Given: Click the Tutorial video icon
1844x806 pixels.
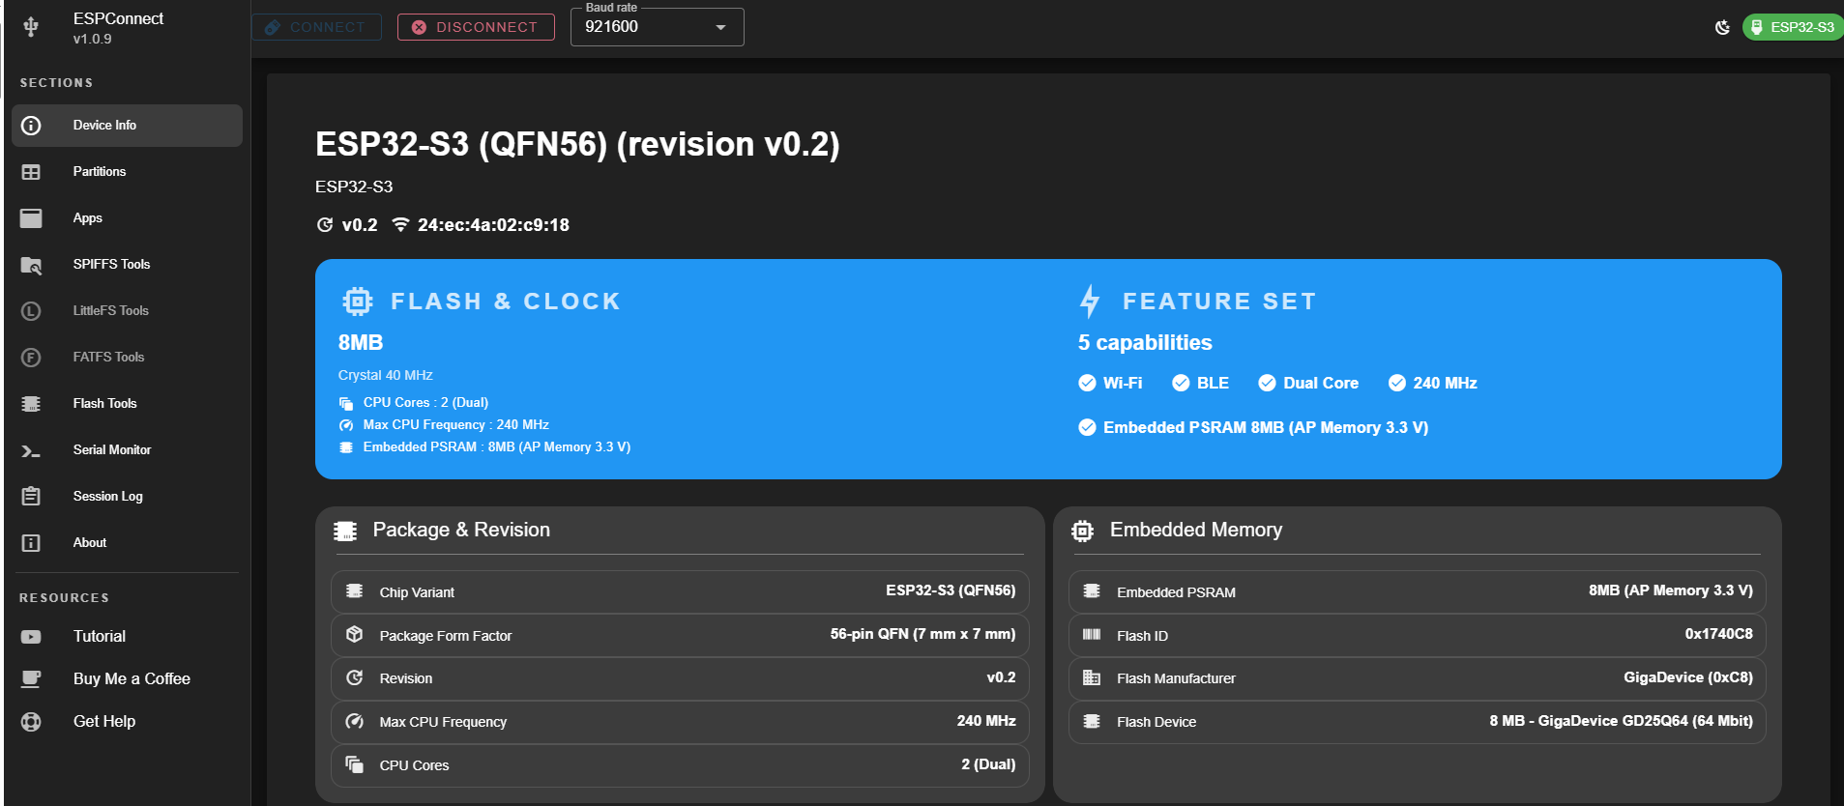Looking at the screenshot, I should click(31, 637).
